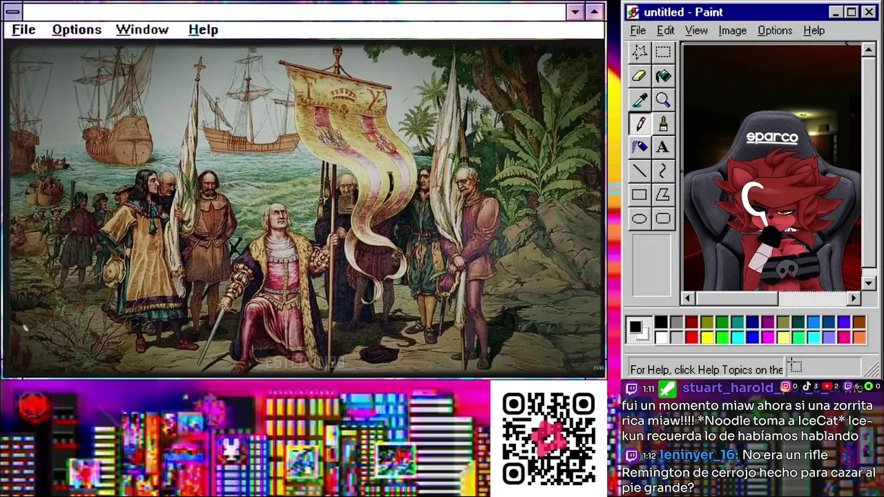
Task: Click the QR code image
Action: click(548, 438)
